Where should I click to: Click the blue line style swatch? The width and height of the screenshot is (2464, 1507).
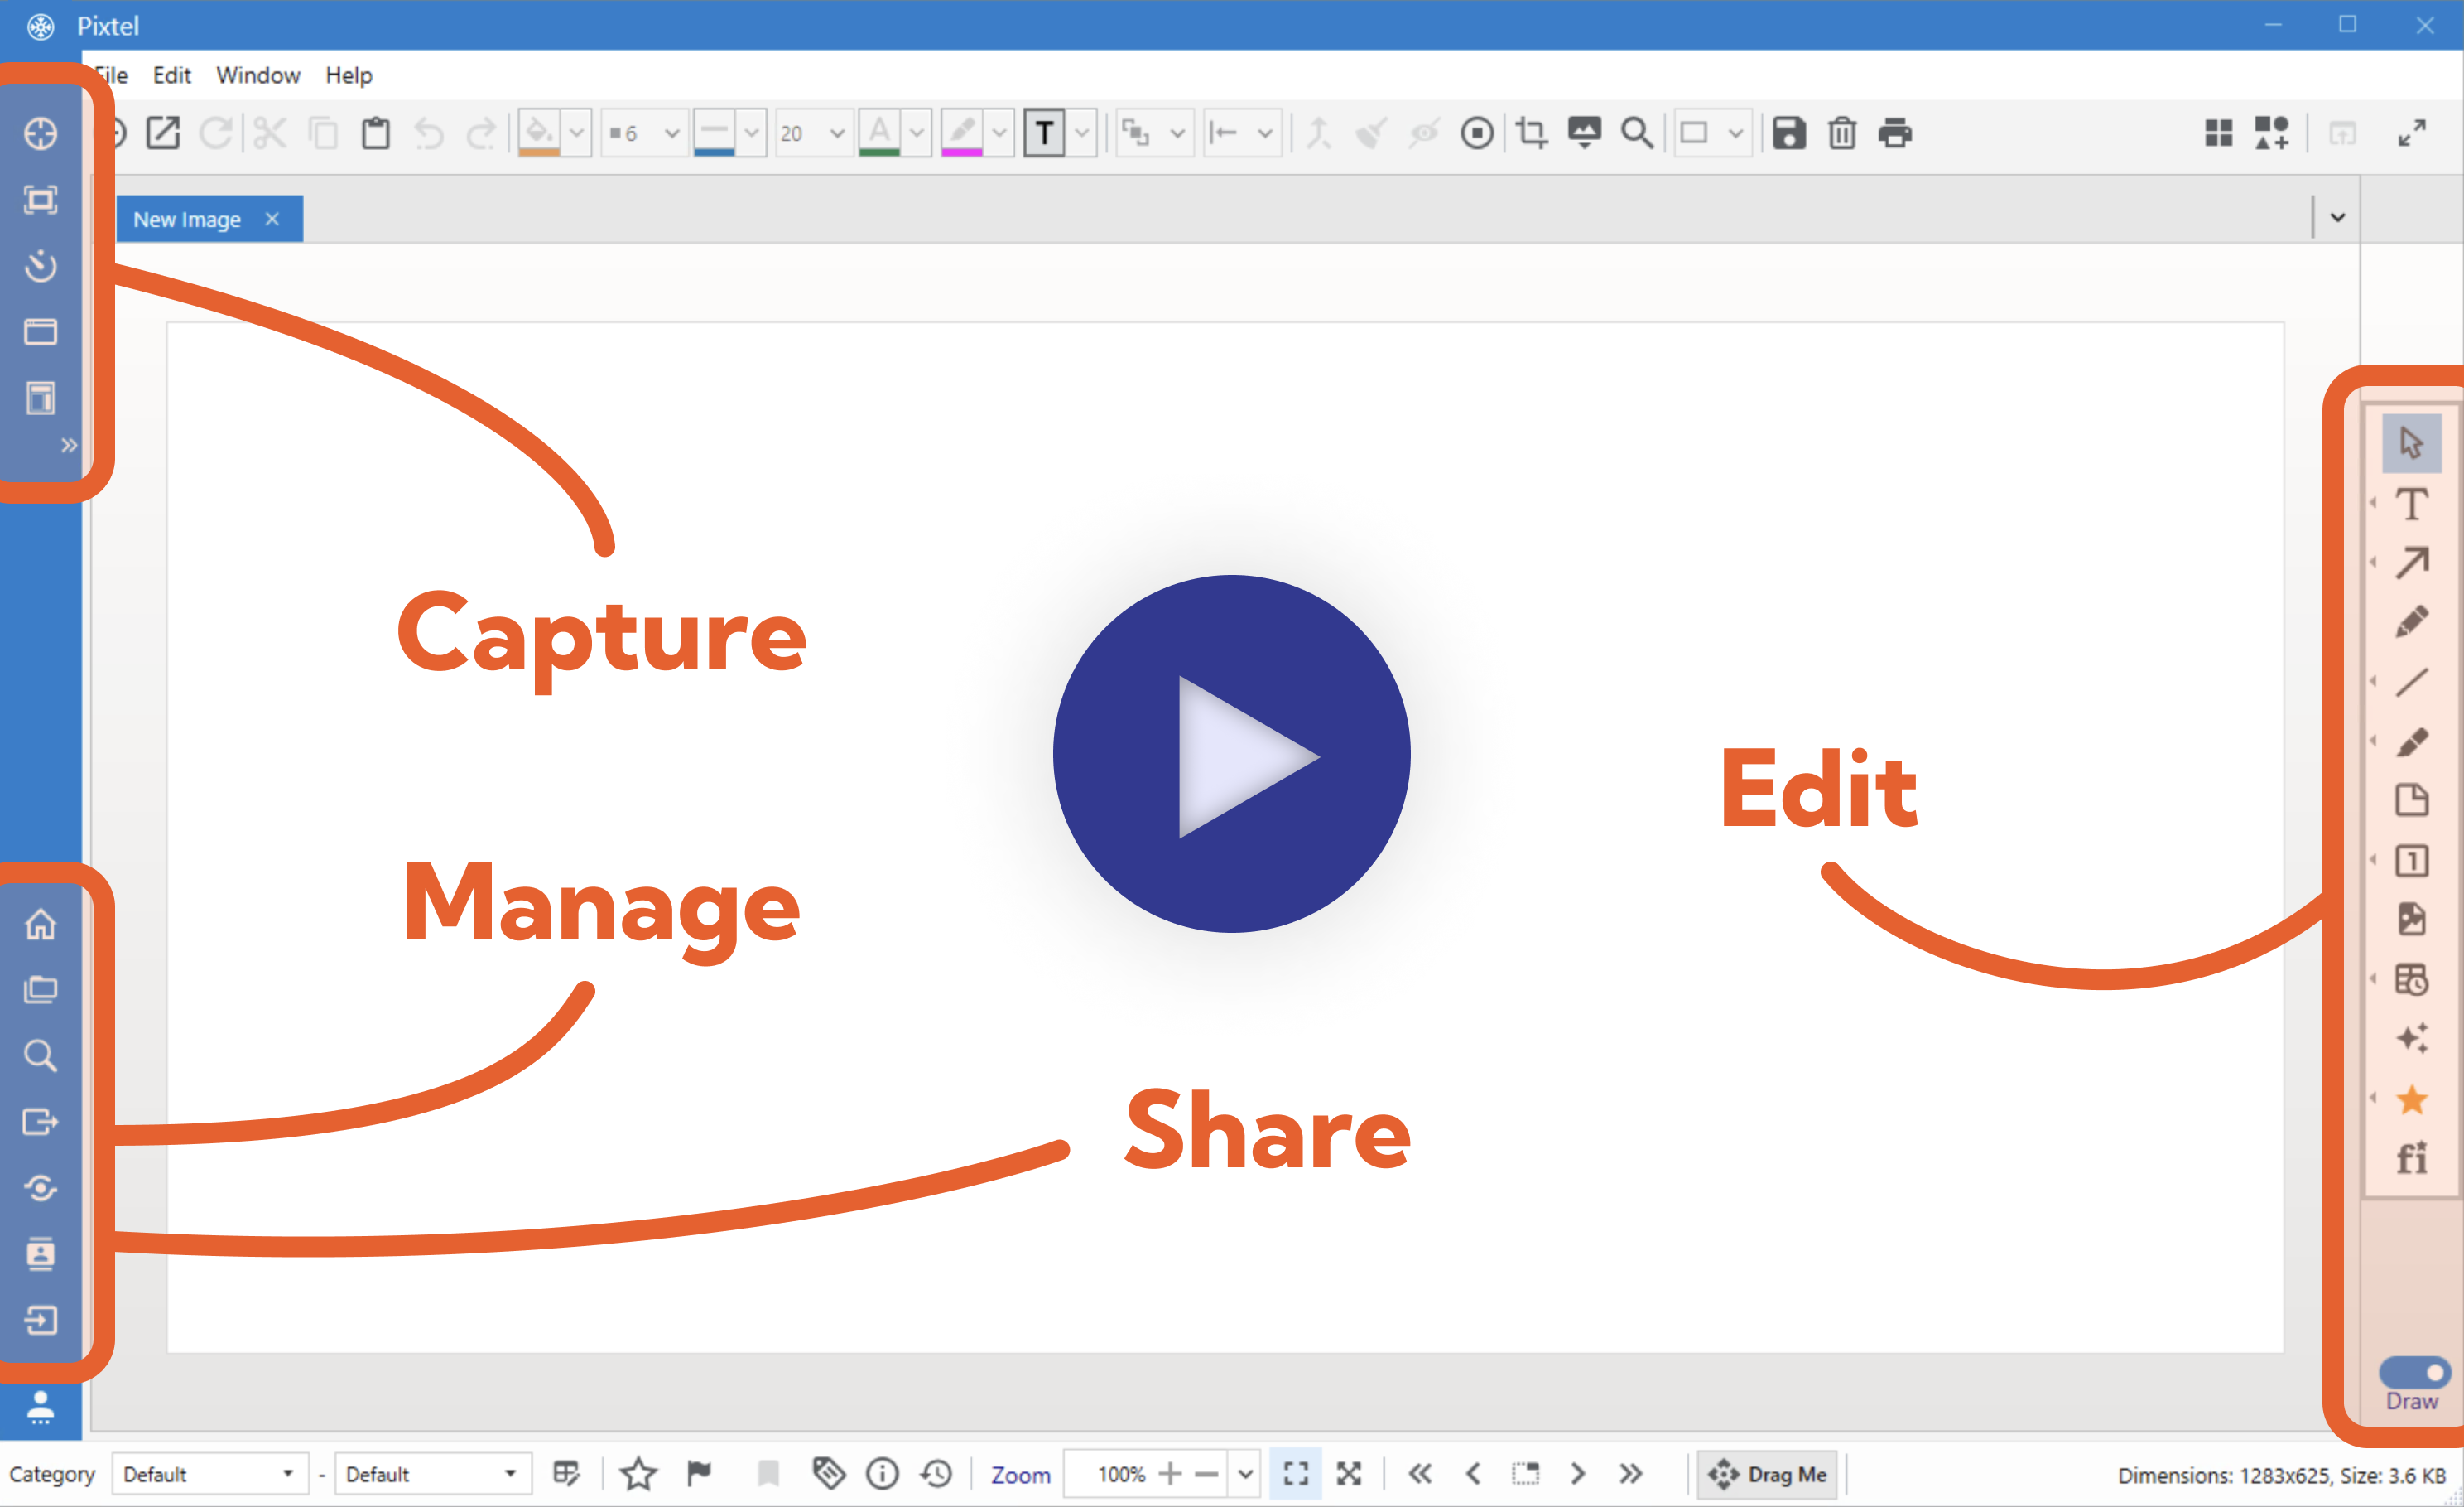[x=714, y=133]
